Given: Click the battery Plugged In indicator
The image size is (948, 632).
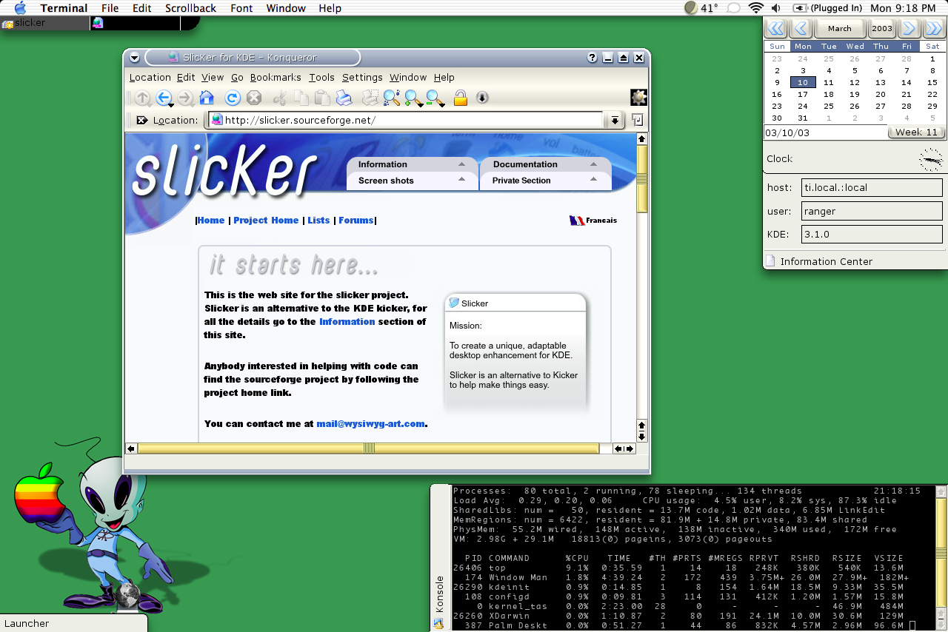Looking at the screenshot, I should pos(827,8).
